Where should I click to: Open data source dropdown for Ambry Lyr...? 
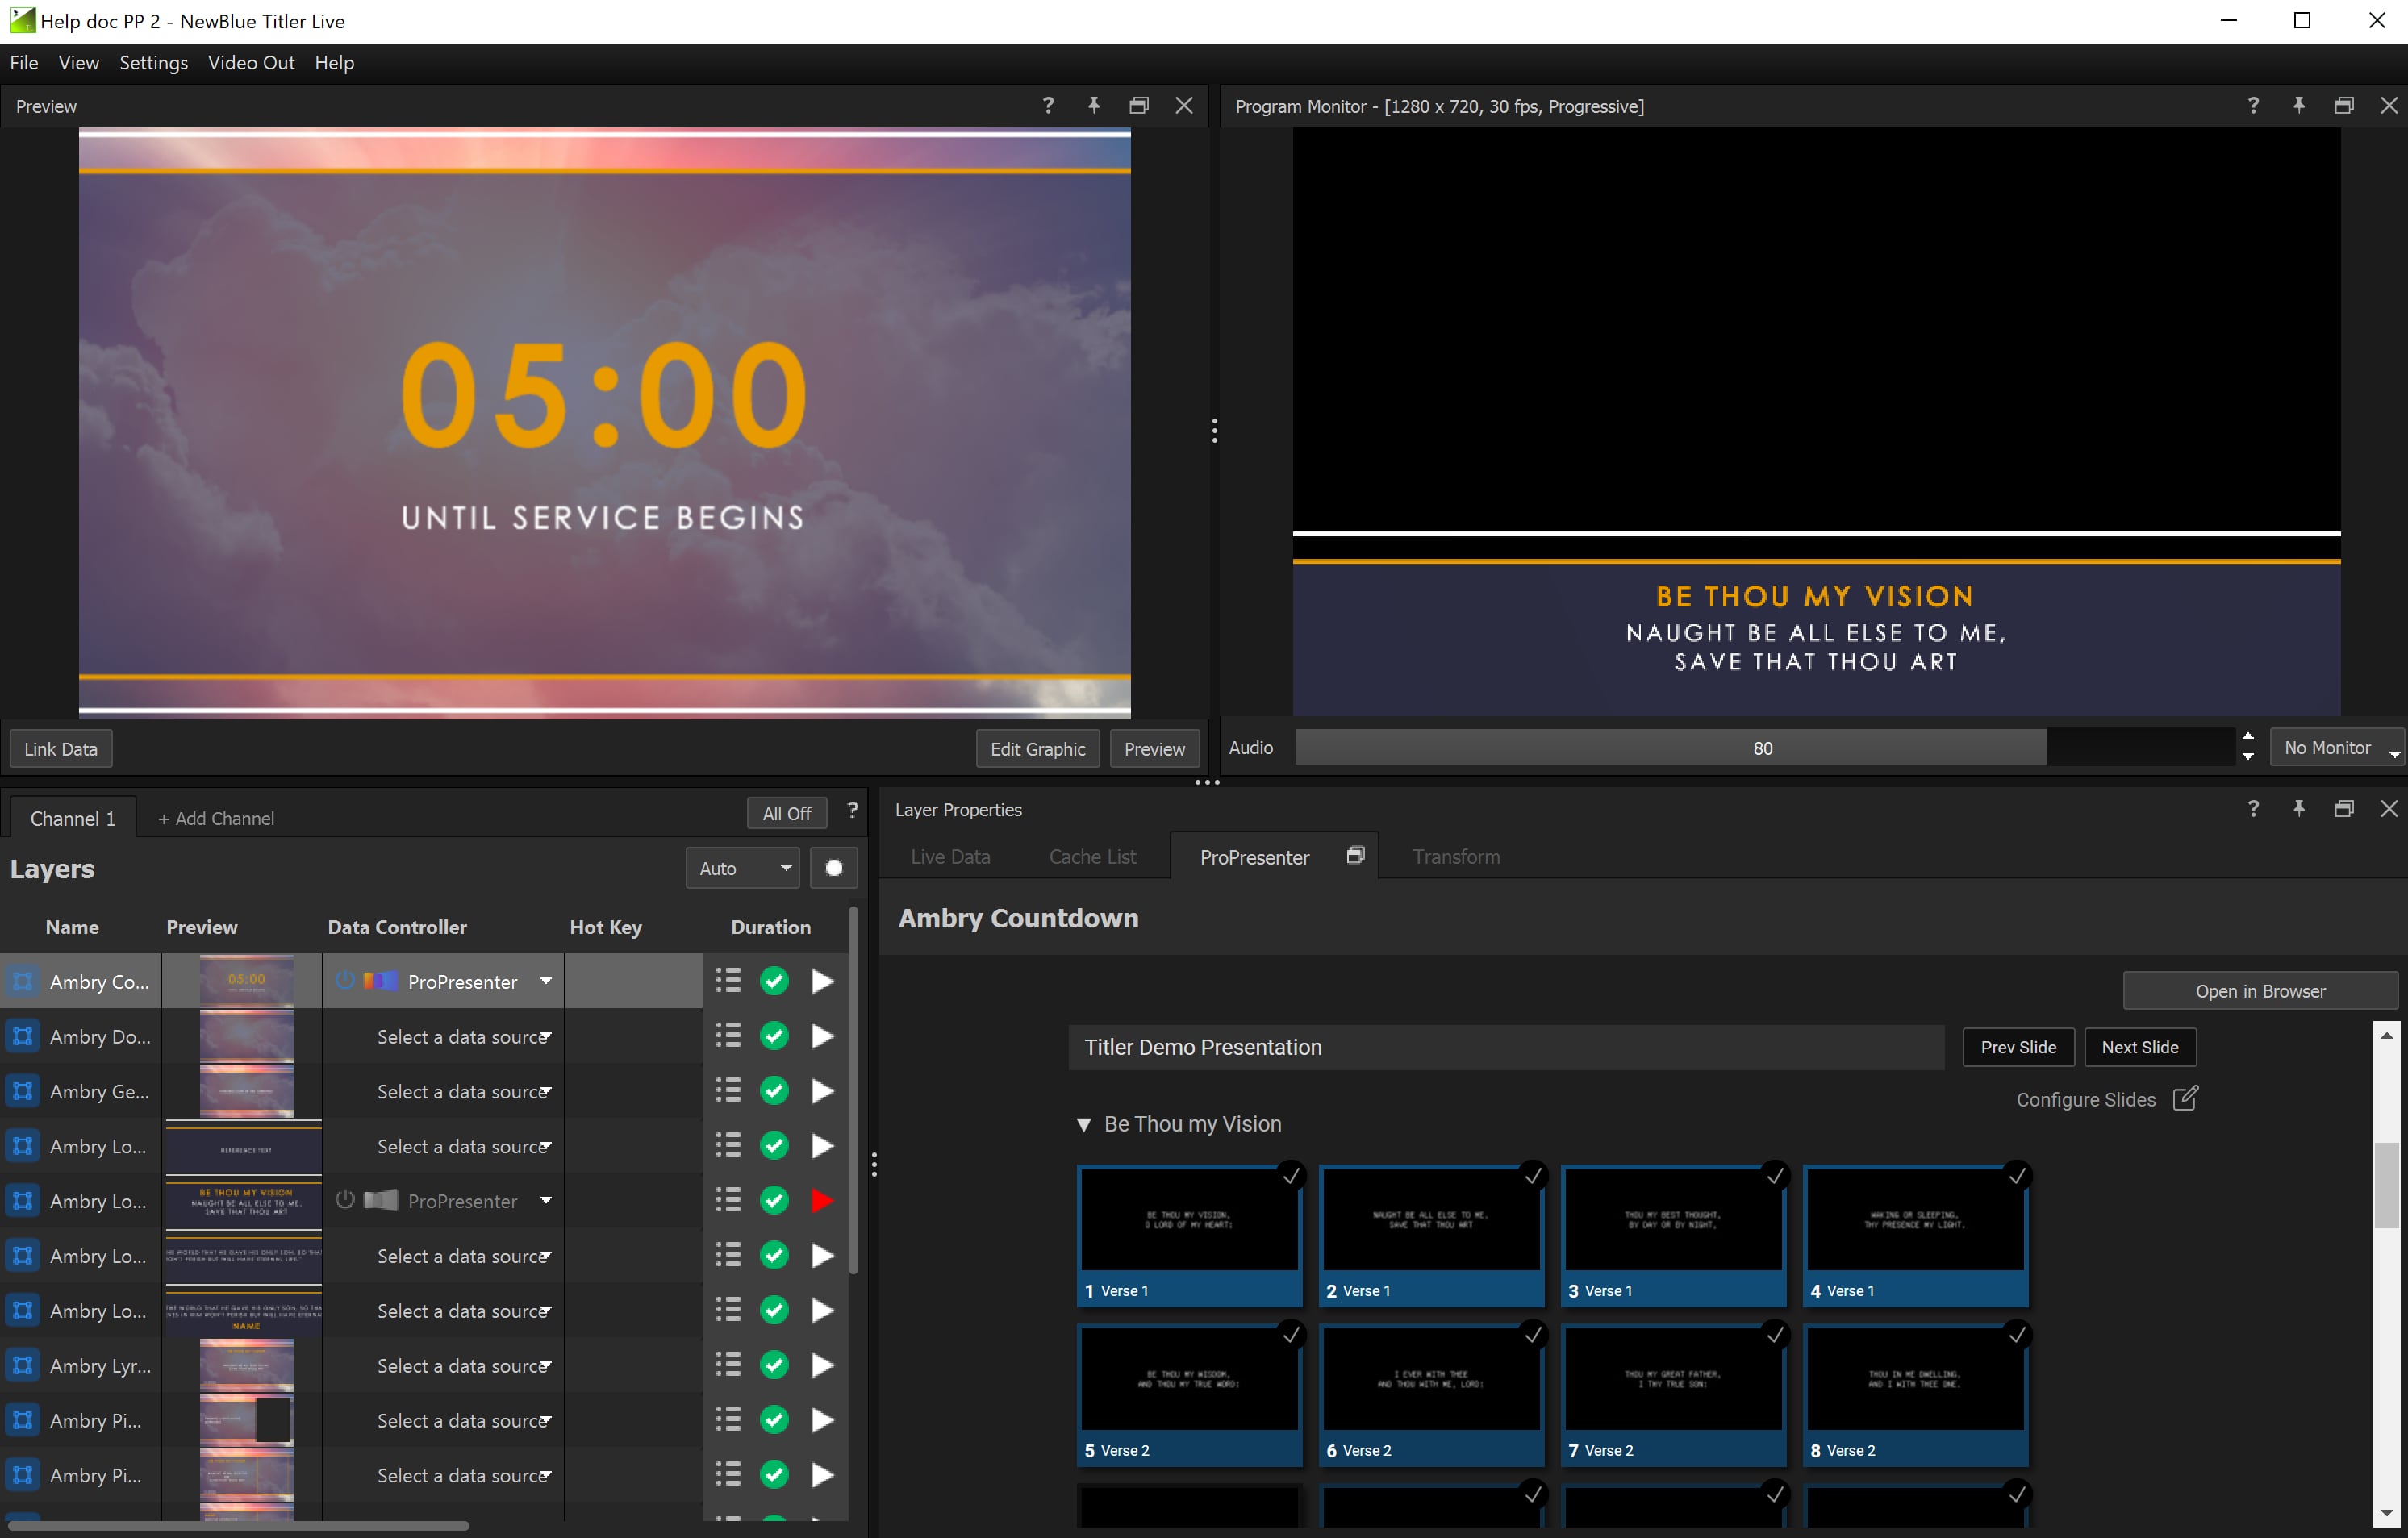tap(546, 1365)
